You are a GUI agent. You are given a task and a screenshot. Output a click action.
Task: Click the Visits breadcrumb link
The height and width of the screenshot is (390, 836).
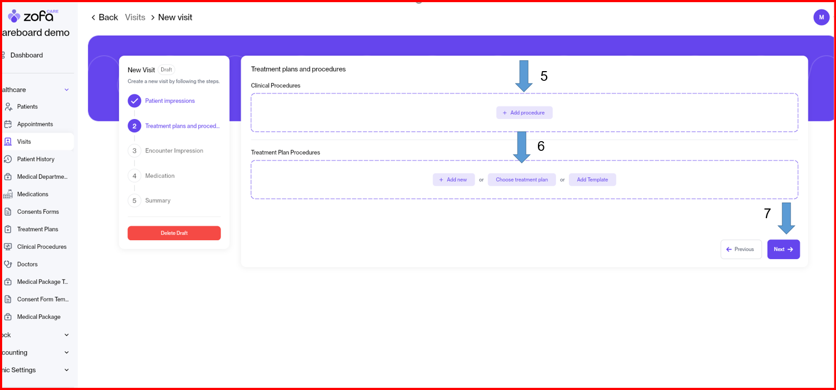coord(135,17)
